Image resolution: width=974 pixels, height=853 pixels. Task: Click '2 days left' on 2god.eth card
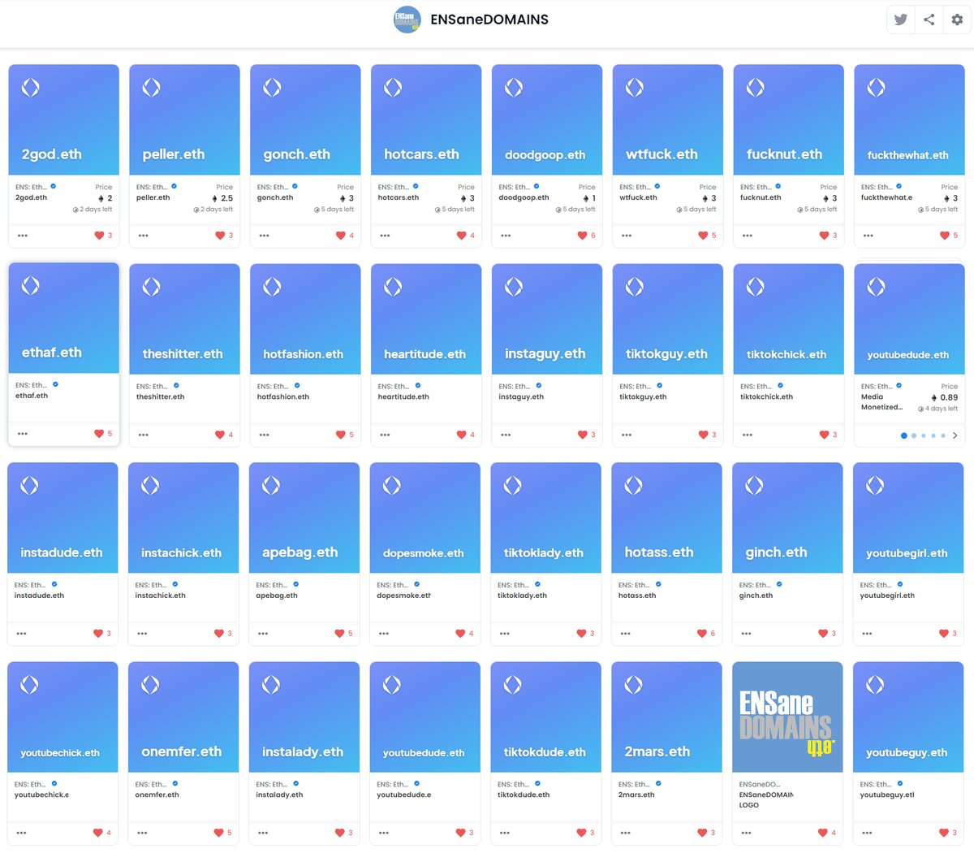click(93, 210)
